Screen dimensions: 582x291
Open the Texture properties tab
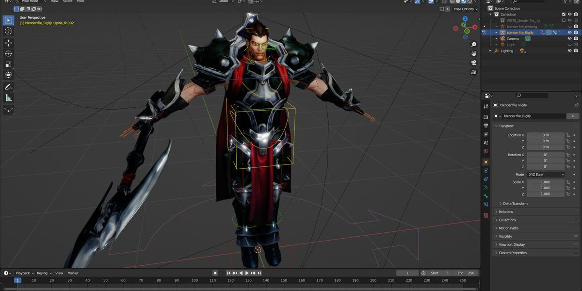coord(485,215)
